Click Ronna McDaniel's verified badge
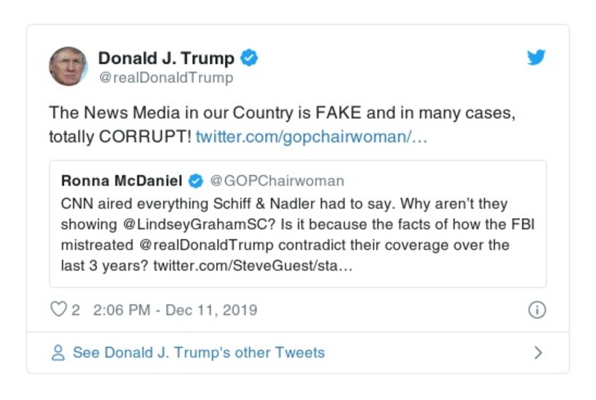 click(x=195, y=181)
